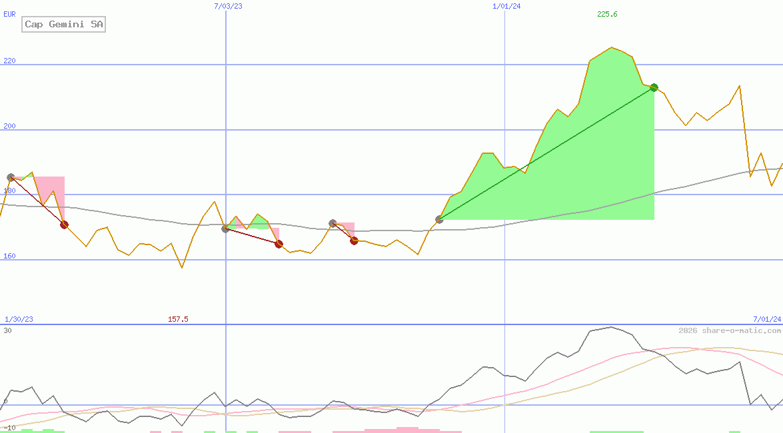Open the share-o-matic.com watermark link
This screenshot has height=433, width=783.
pyautogui.click(x=729, y=330)
